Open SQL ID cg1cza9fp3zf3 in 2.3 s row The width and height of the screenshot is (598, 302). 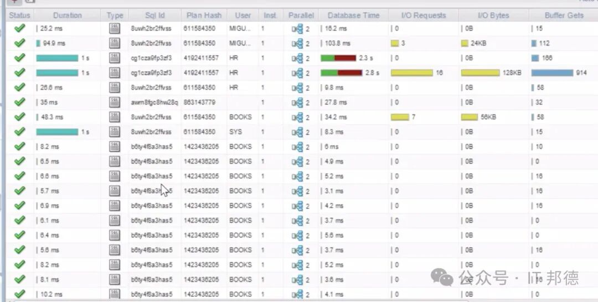coord(151,58)
